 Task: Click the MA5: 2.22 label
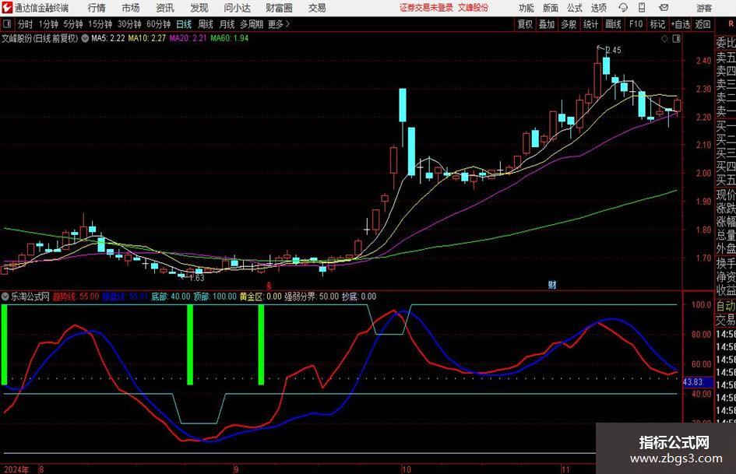click(x=108, y=38)
